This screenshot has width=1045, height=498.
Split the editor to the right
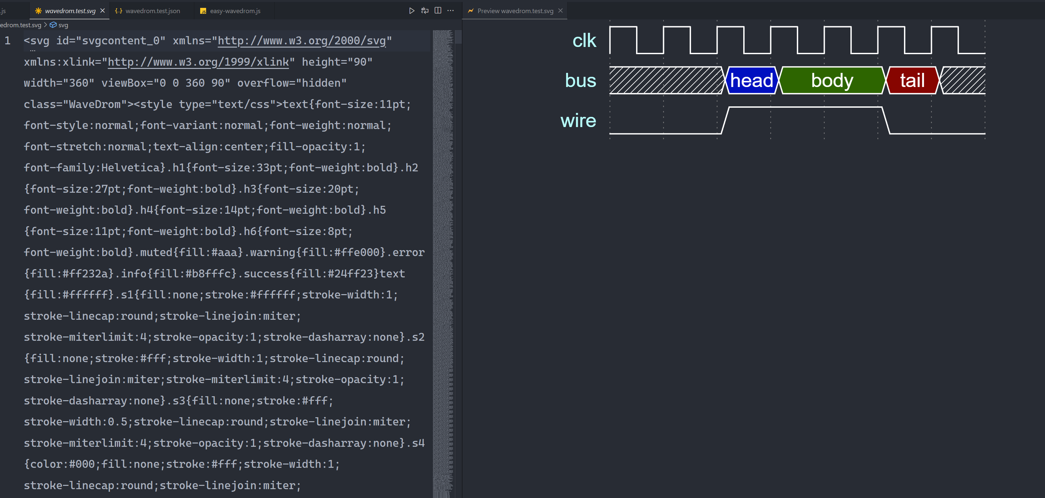[438, 11]
